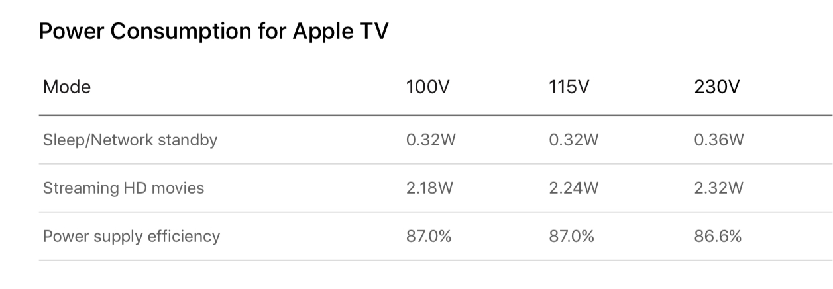Select the 2.24W streaming value

(574, 188)
